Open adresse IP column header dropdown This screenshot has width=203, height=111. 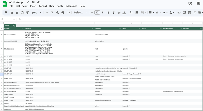tap(93, 29)
